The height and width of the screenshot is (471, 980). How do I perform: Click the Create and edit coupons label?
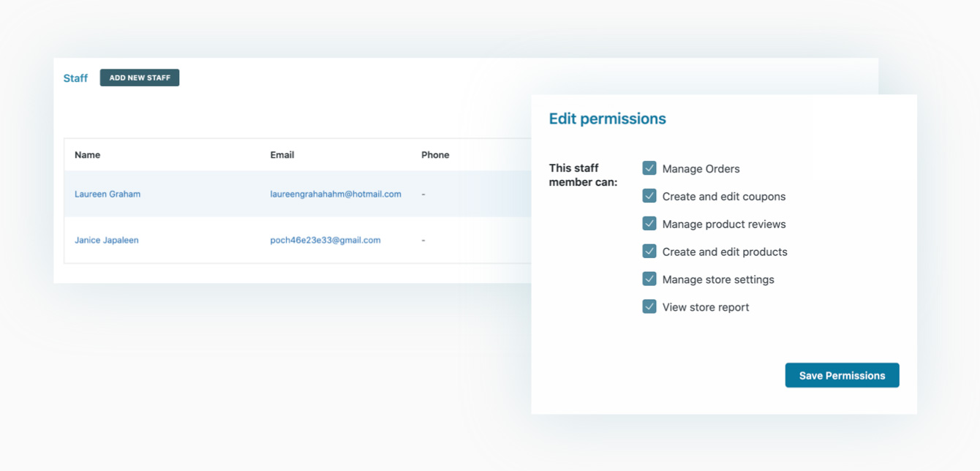[x=724, y=197]
